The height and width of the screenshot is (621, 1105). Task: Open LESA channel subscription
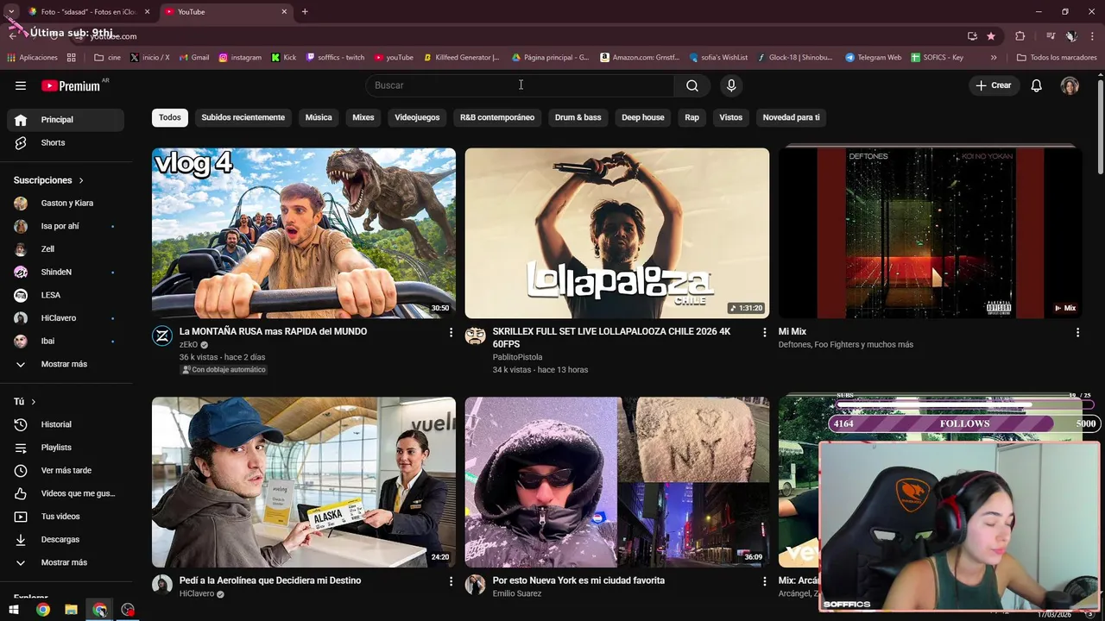66,295
